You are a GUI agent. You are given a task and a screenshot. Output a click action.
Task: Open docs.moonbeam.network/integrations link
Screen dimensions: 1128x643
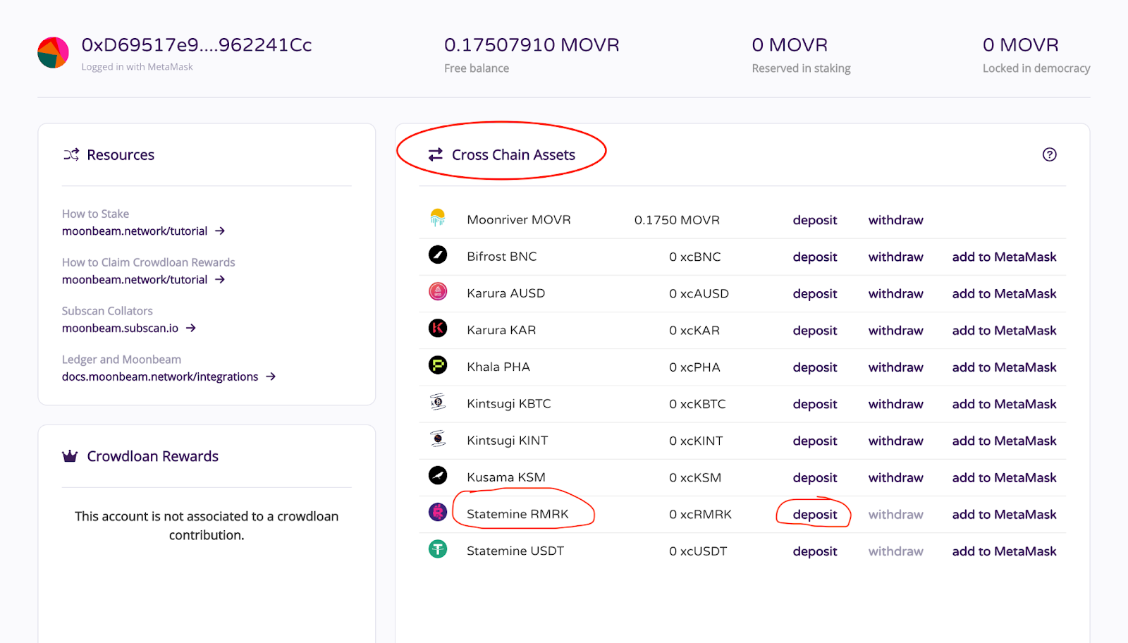(160, 377)
